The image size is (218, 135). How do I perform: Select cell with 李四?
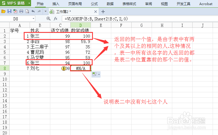coord(40,41)
